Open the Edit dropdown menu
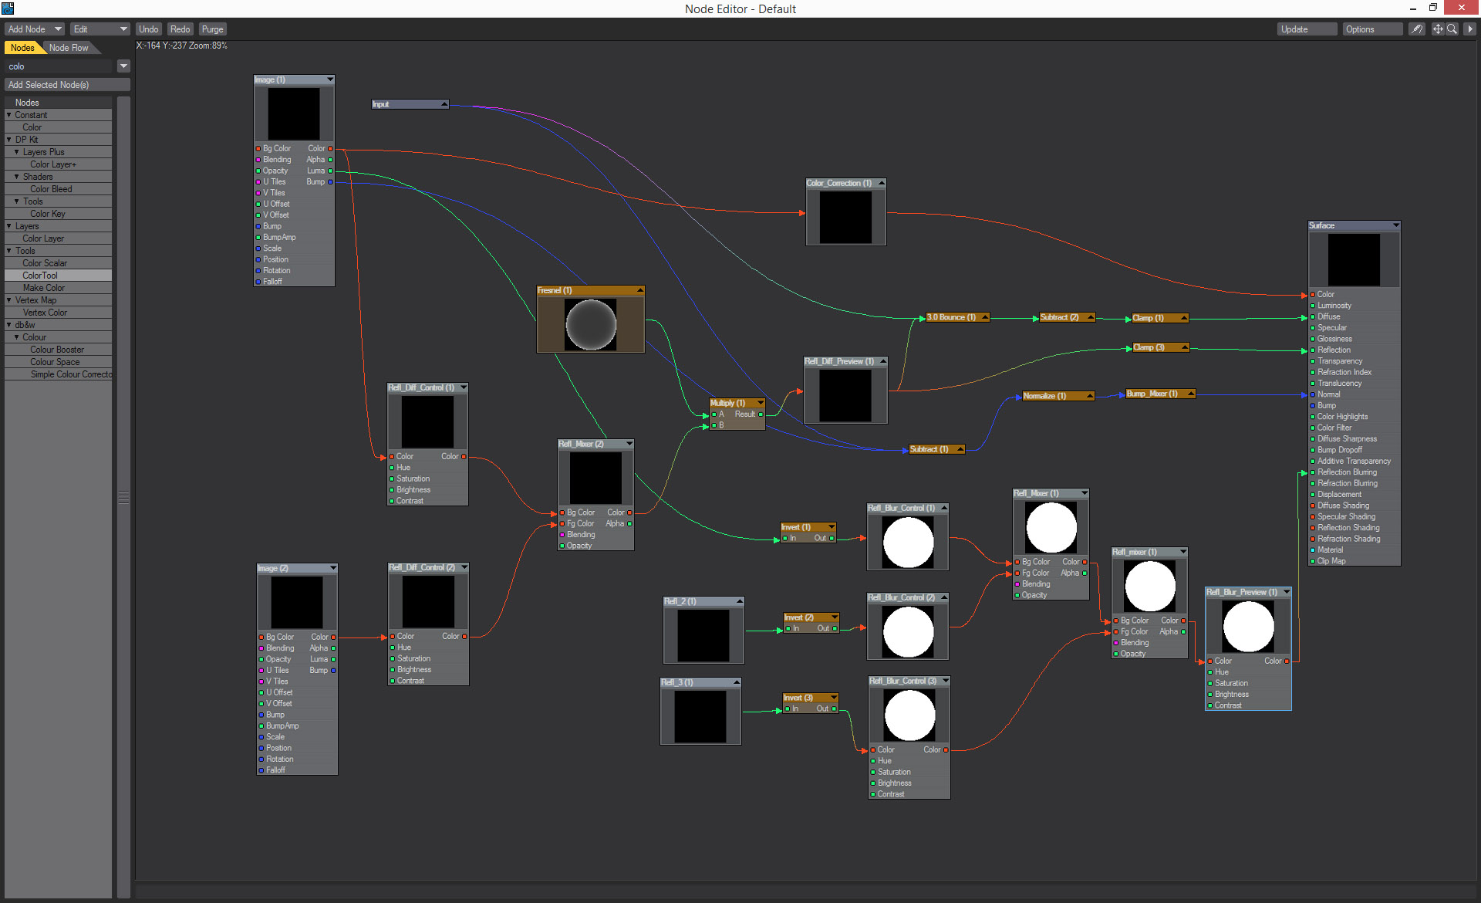This screenshot has height=903, width=1481. (100, 29)
